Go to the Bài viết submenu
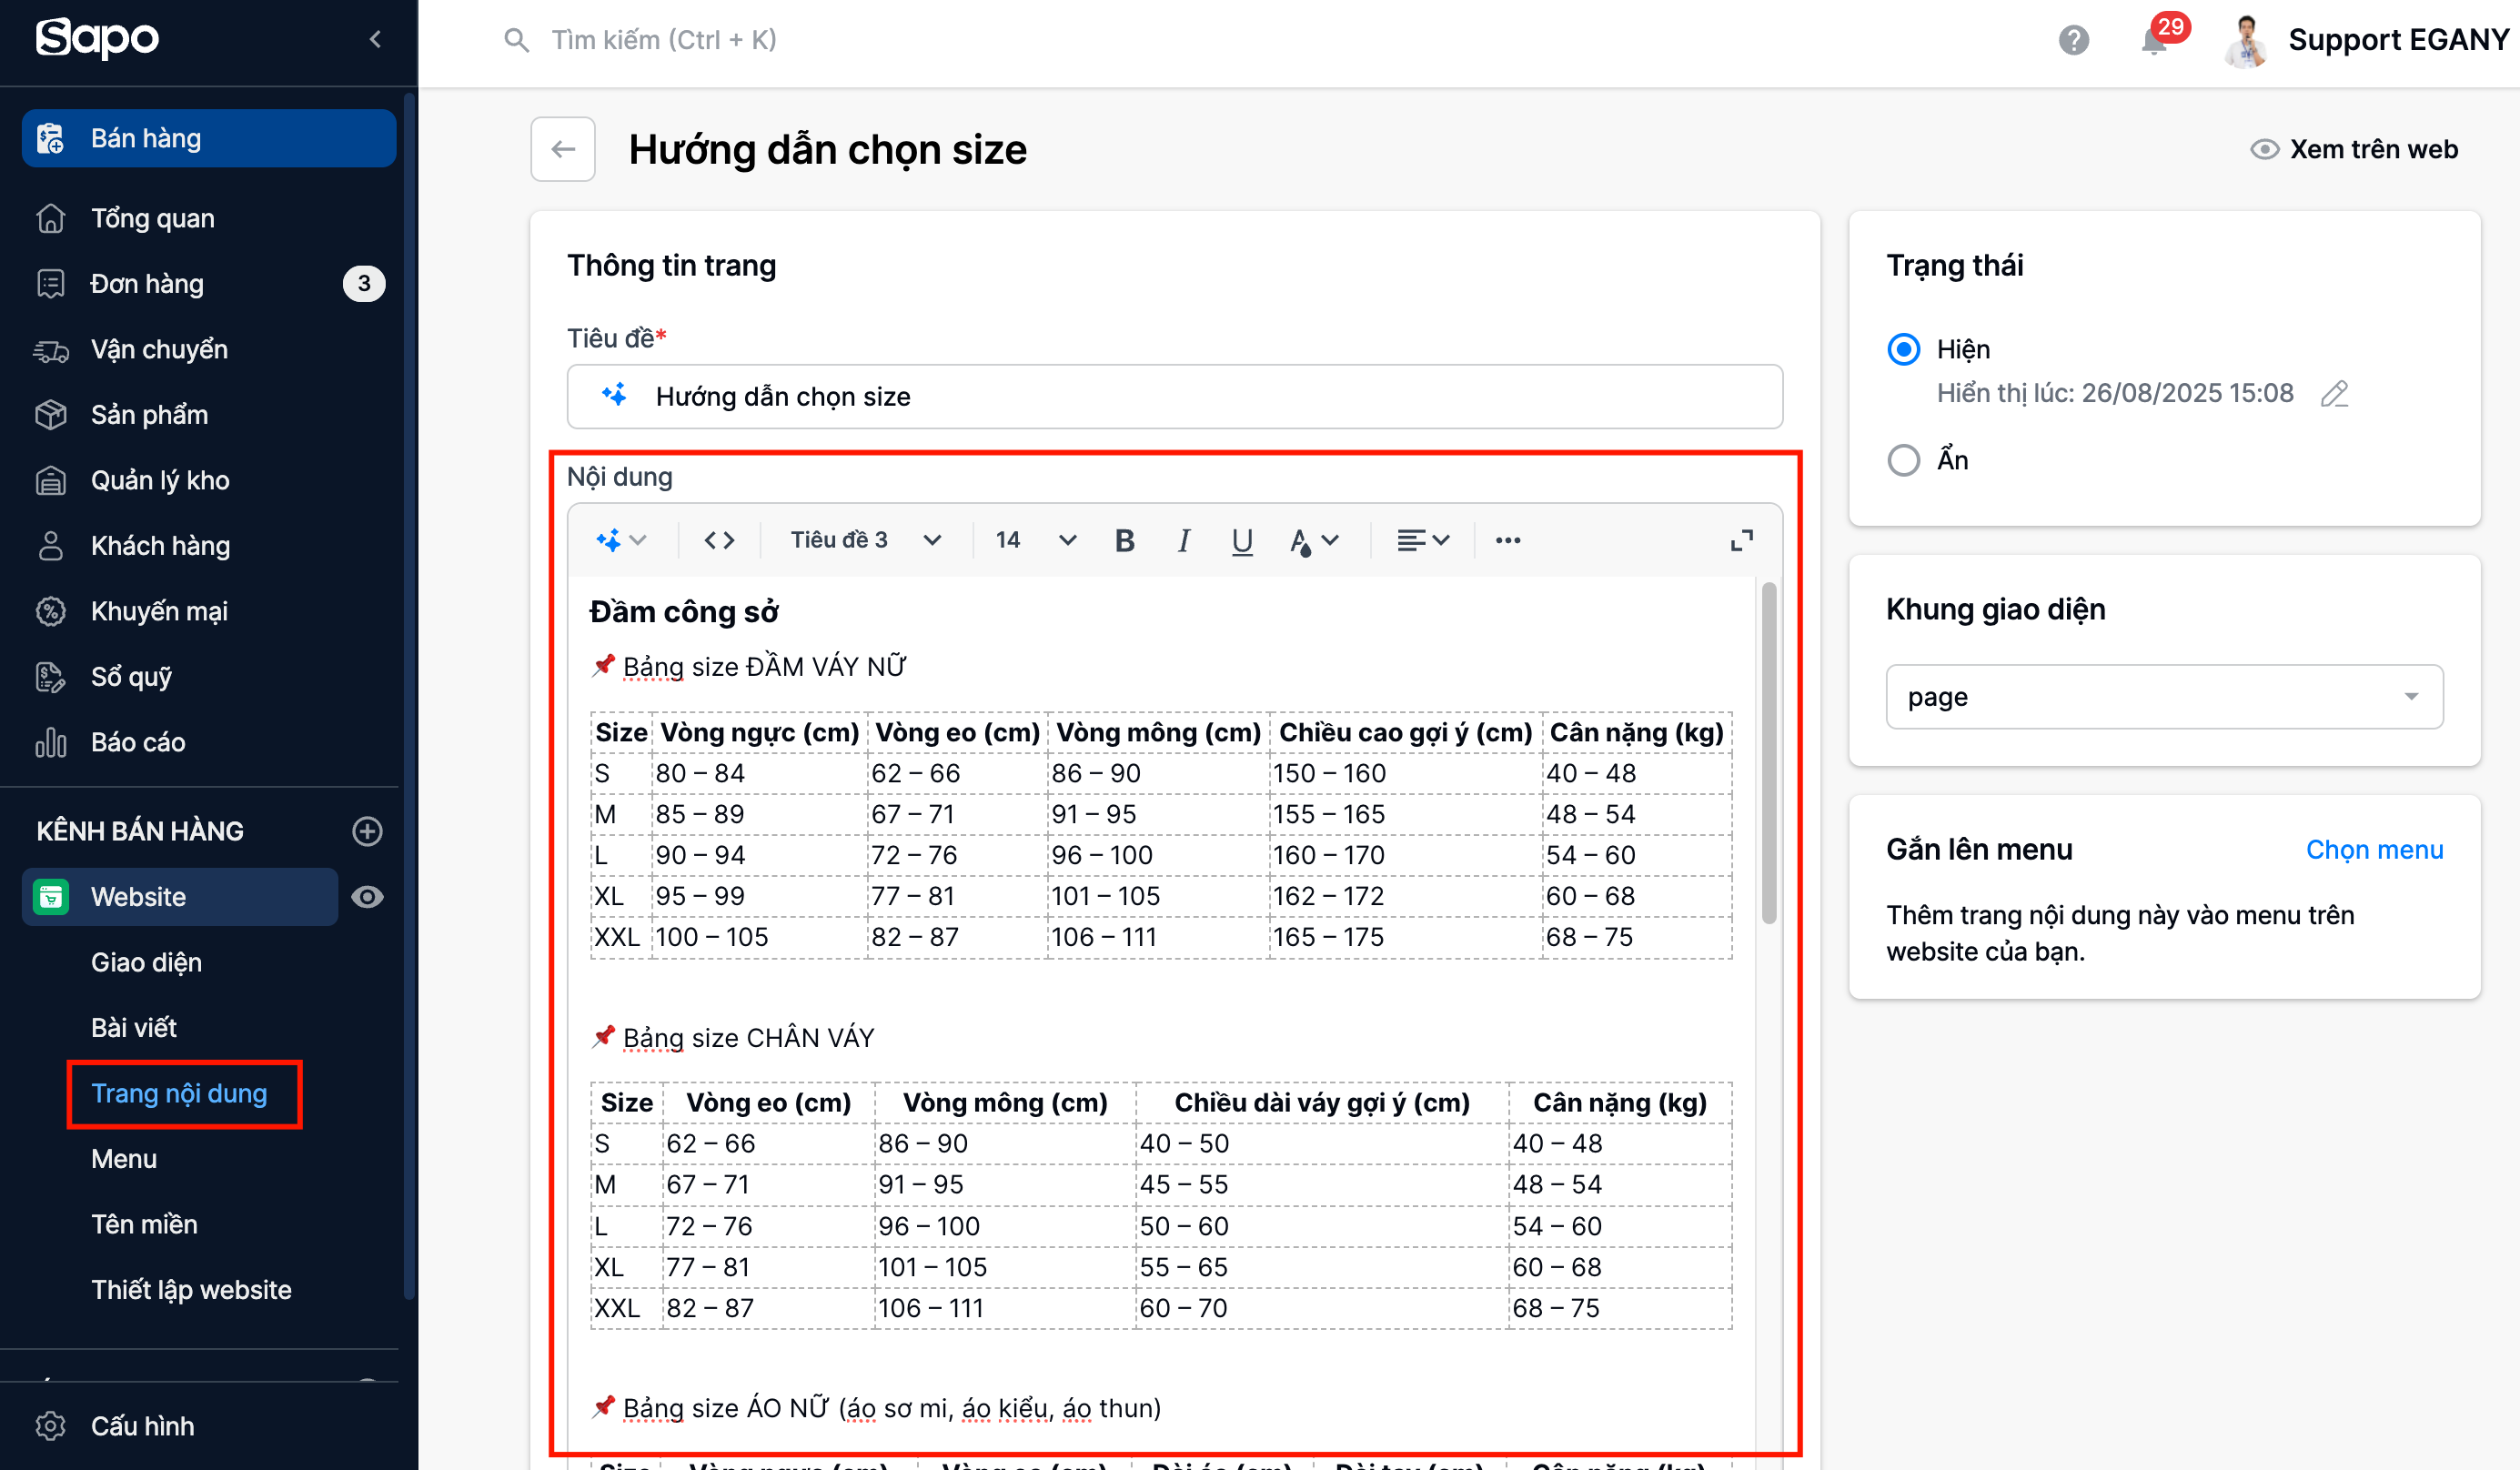The height and width of the screenshot is (1470, 2520). (134, 1028)
